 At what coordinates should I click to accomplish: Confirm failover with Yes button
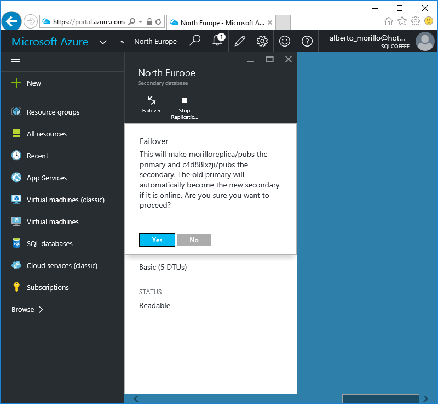coord(157,240)
